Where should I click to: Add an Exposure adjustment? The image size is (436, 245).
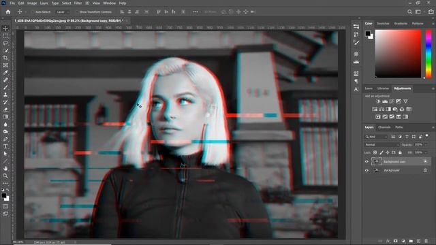pos(399,101)
